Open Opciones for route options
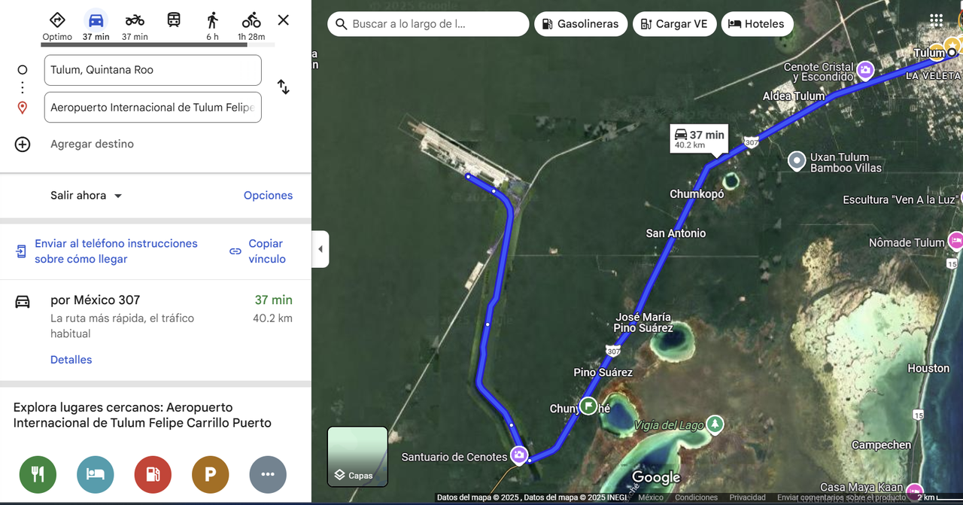The width and height of the screenshot is (963, 505). [x=268, y=196]
